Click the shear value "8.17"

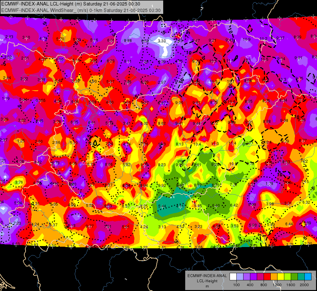tap(198, 185)
